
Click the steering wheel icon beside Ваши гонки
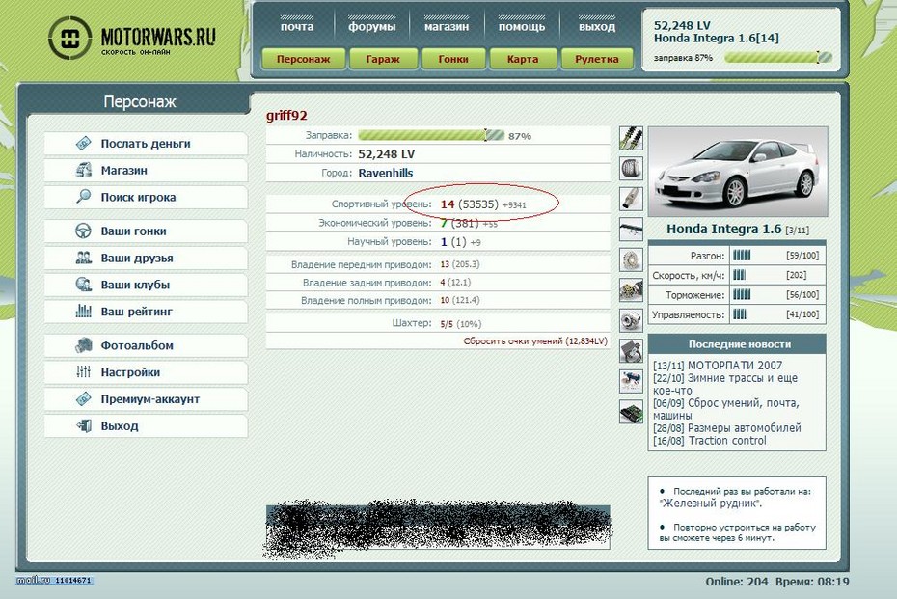(84, 231)
